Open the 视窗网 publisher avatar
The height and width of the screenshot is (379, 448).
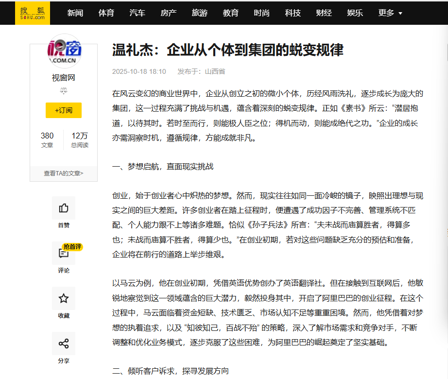point(64,50)
